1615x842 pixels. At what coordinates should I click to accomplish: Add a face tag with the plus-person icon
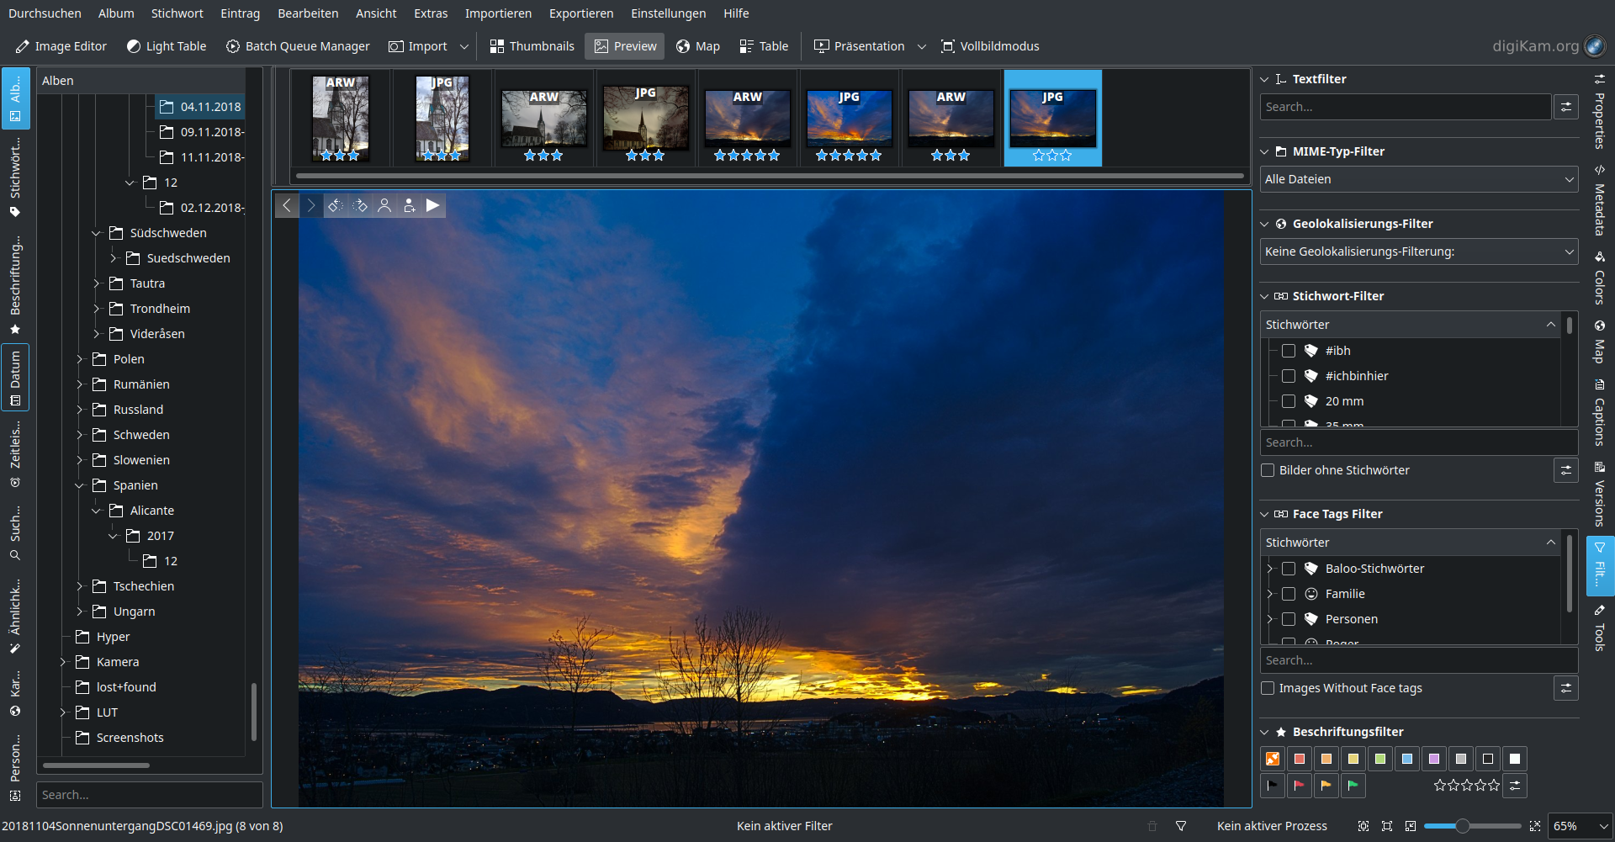[409, 205]
